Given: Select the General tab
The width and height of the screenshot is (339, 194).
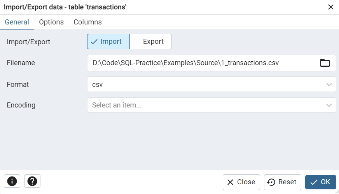Looking at the screenshot, I should [17, 22].
